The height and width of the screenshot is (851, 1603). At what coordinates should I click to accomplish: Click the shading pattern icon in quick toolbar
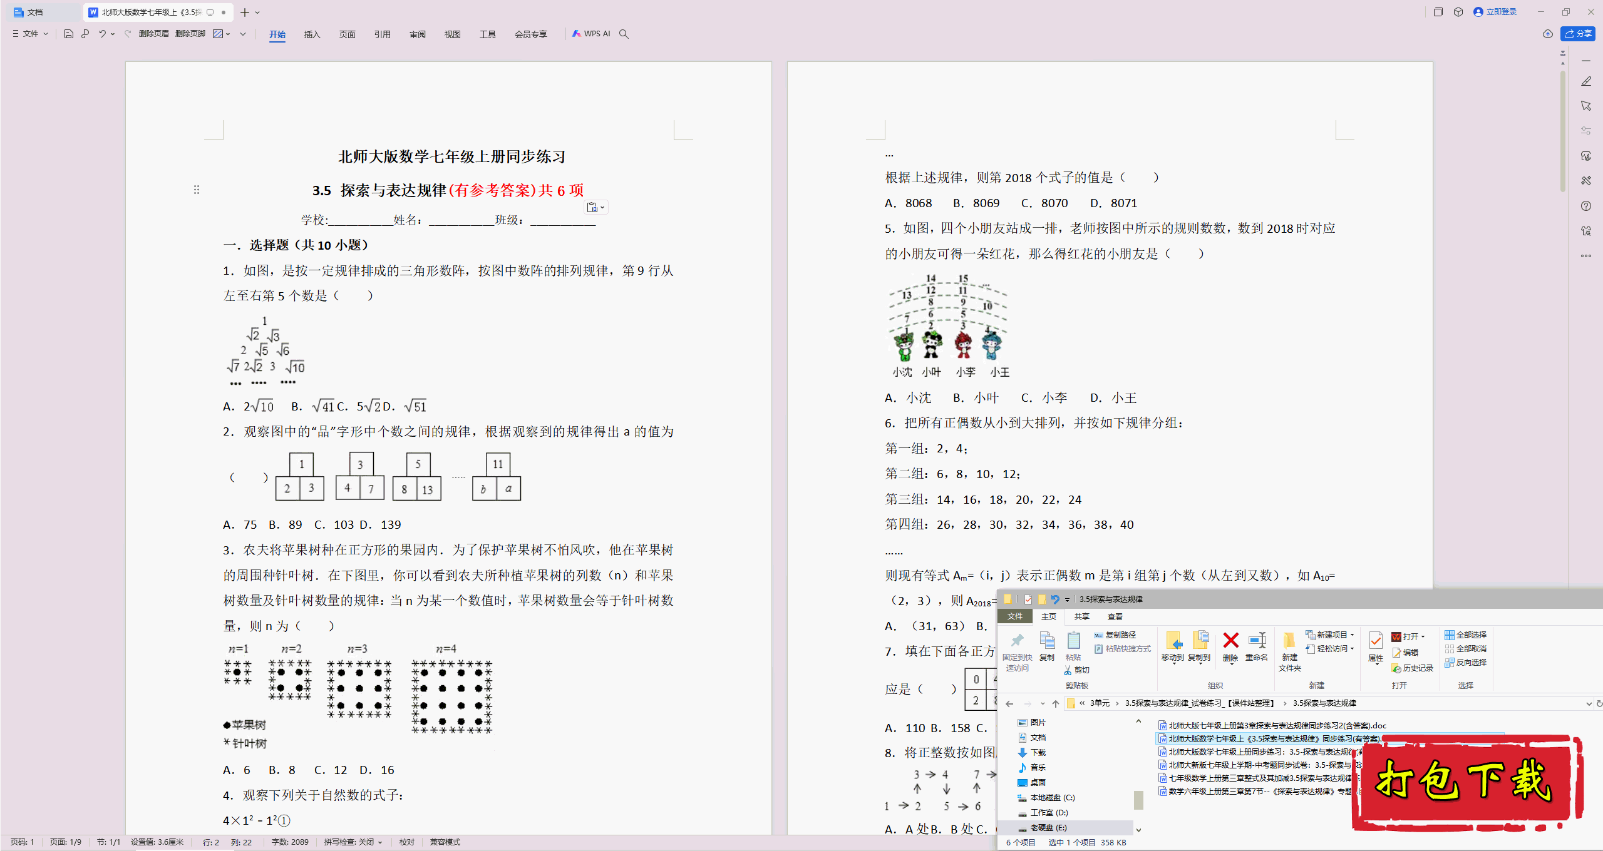pyautogui.click(x=218, y=34)
